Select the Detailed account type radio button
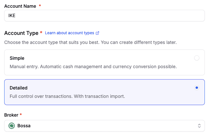 tap(196, 88)
